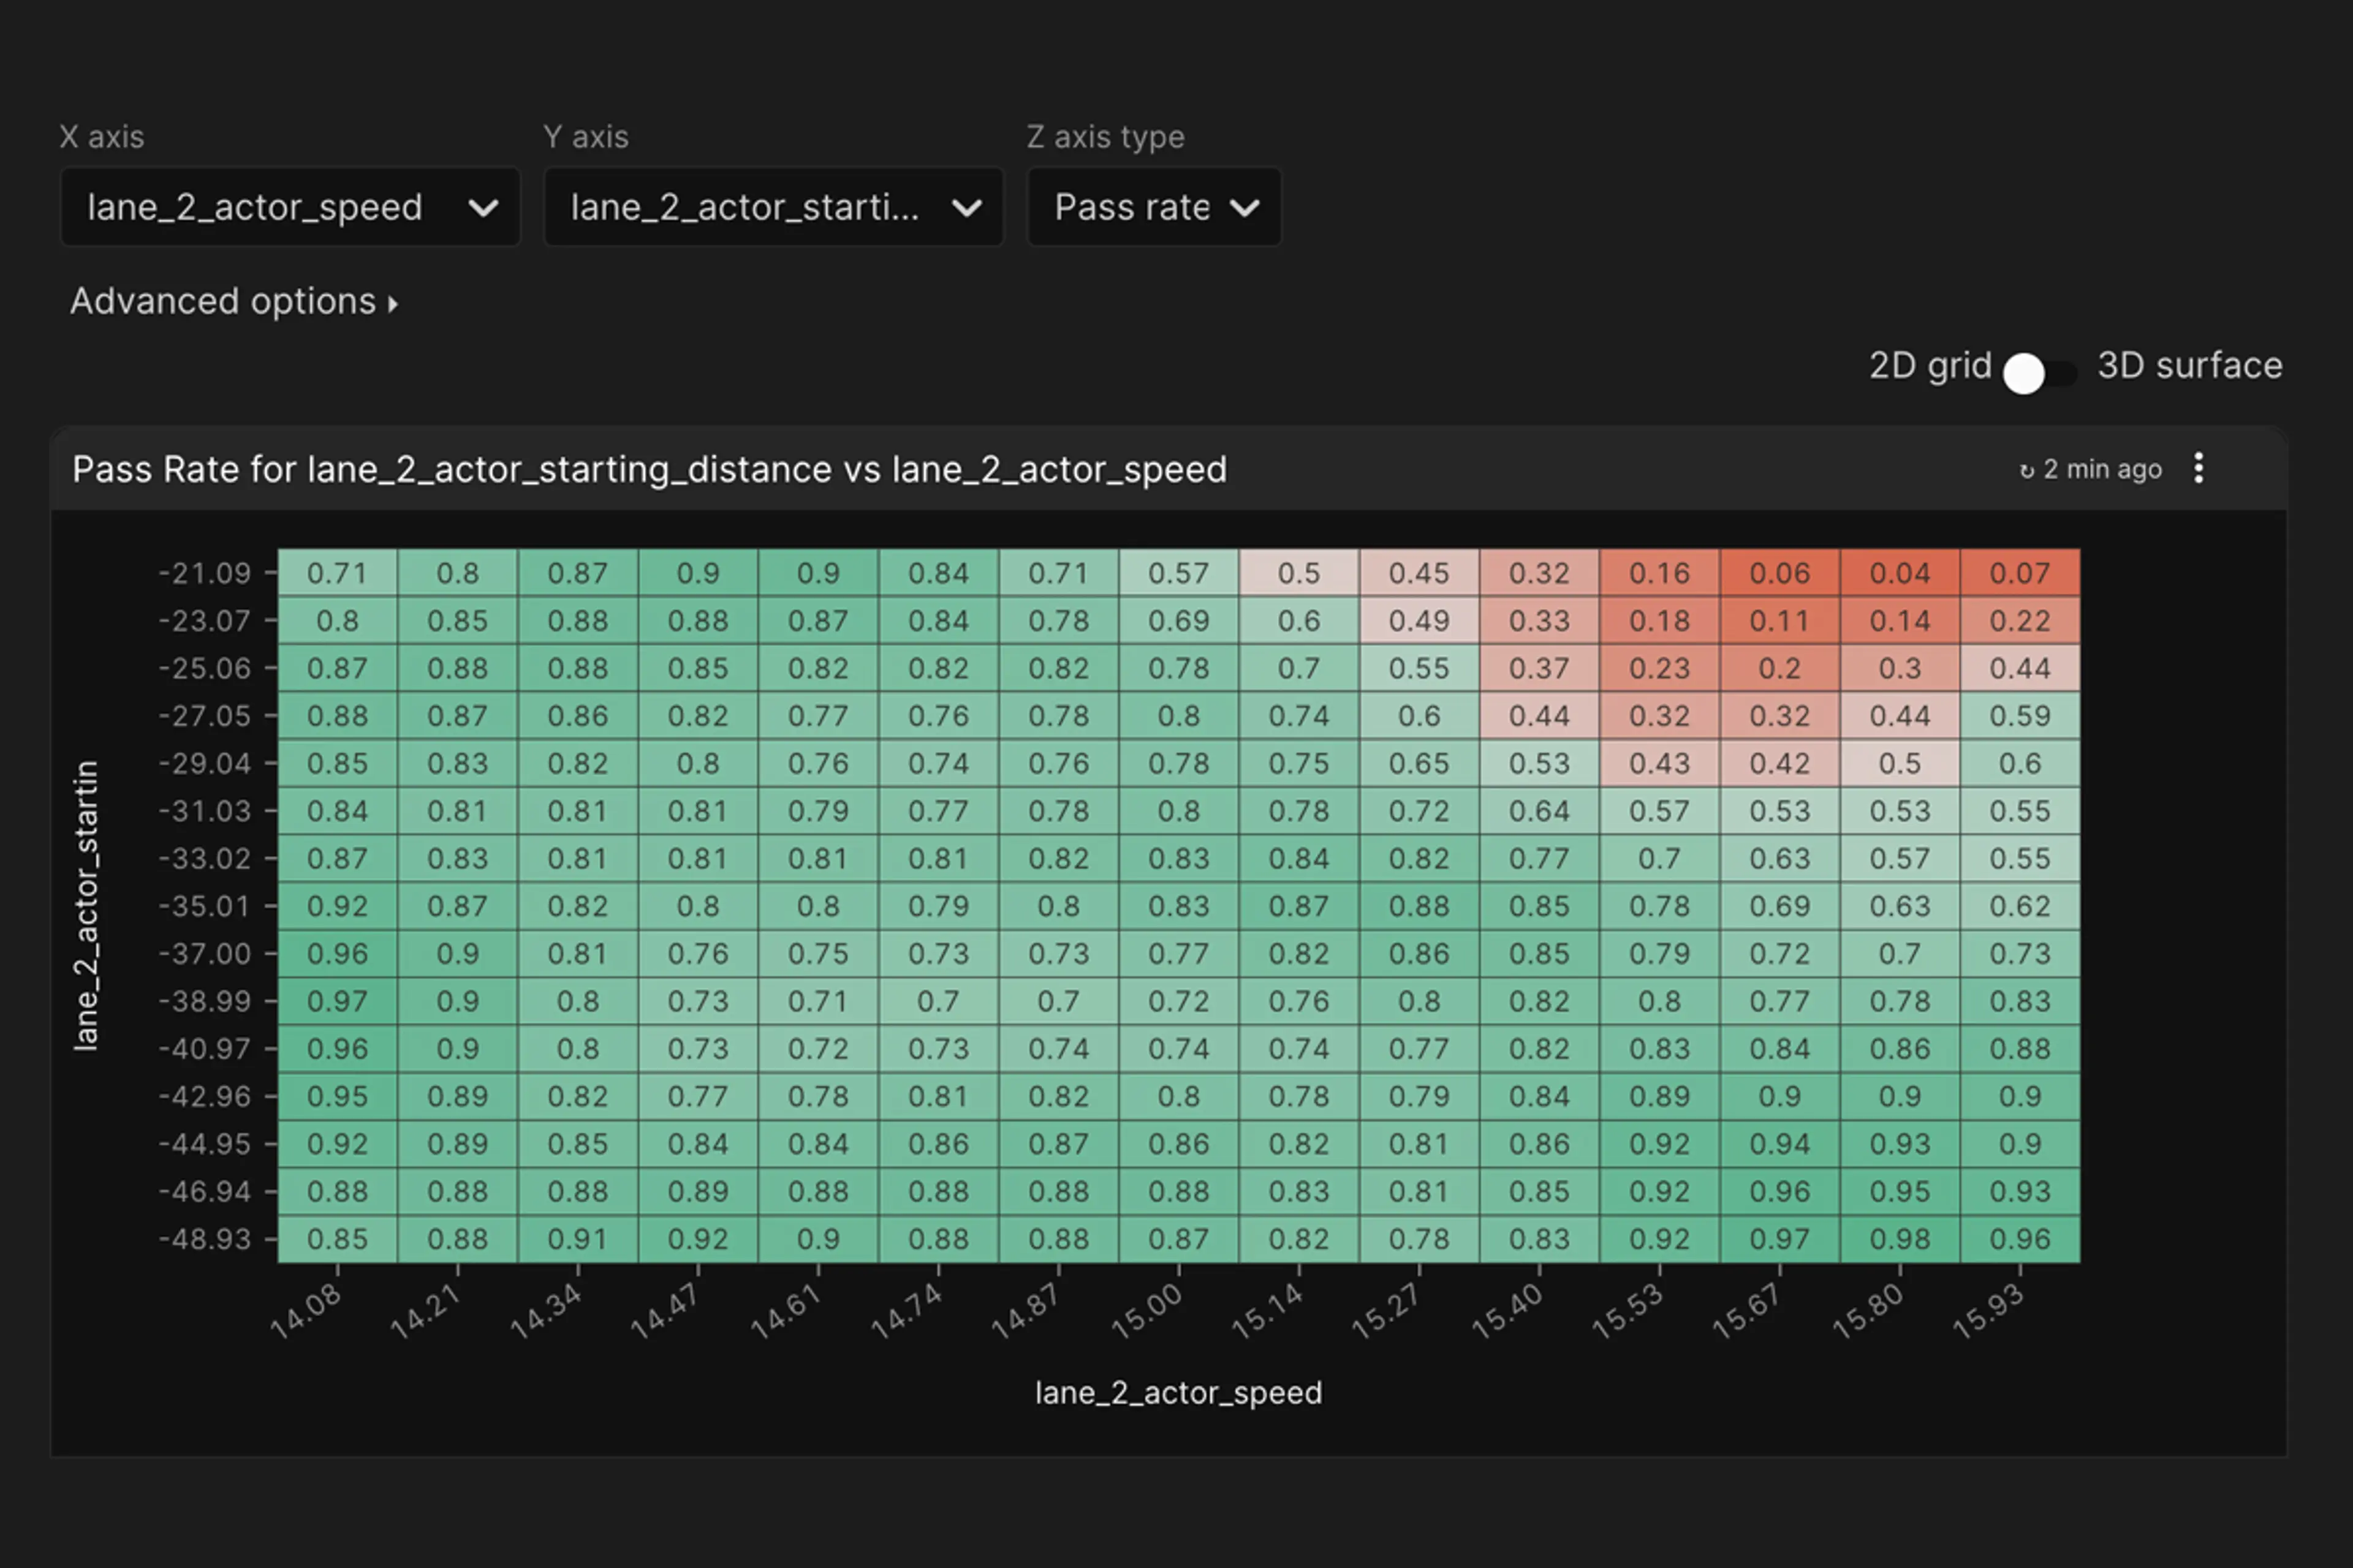Select the red 0.04 heatmap cell

[1899, 573]
